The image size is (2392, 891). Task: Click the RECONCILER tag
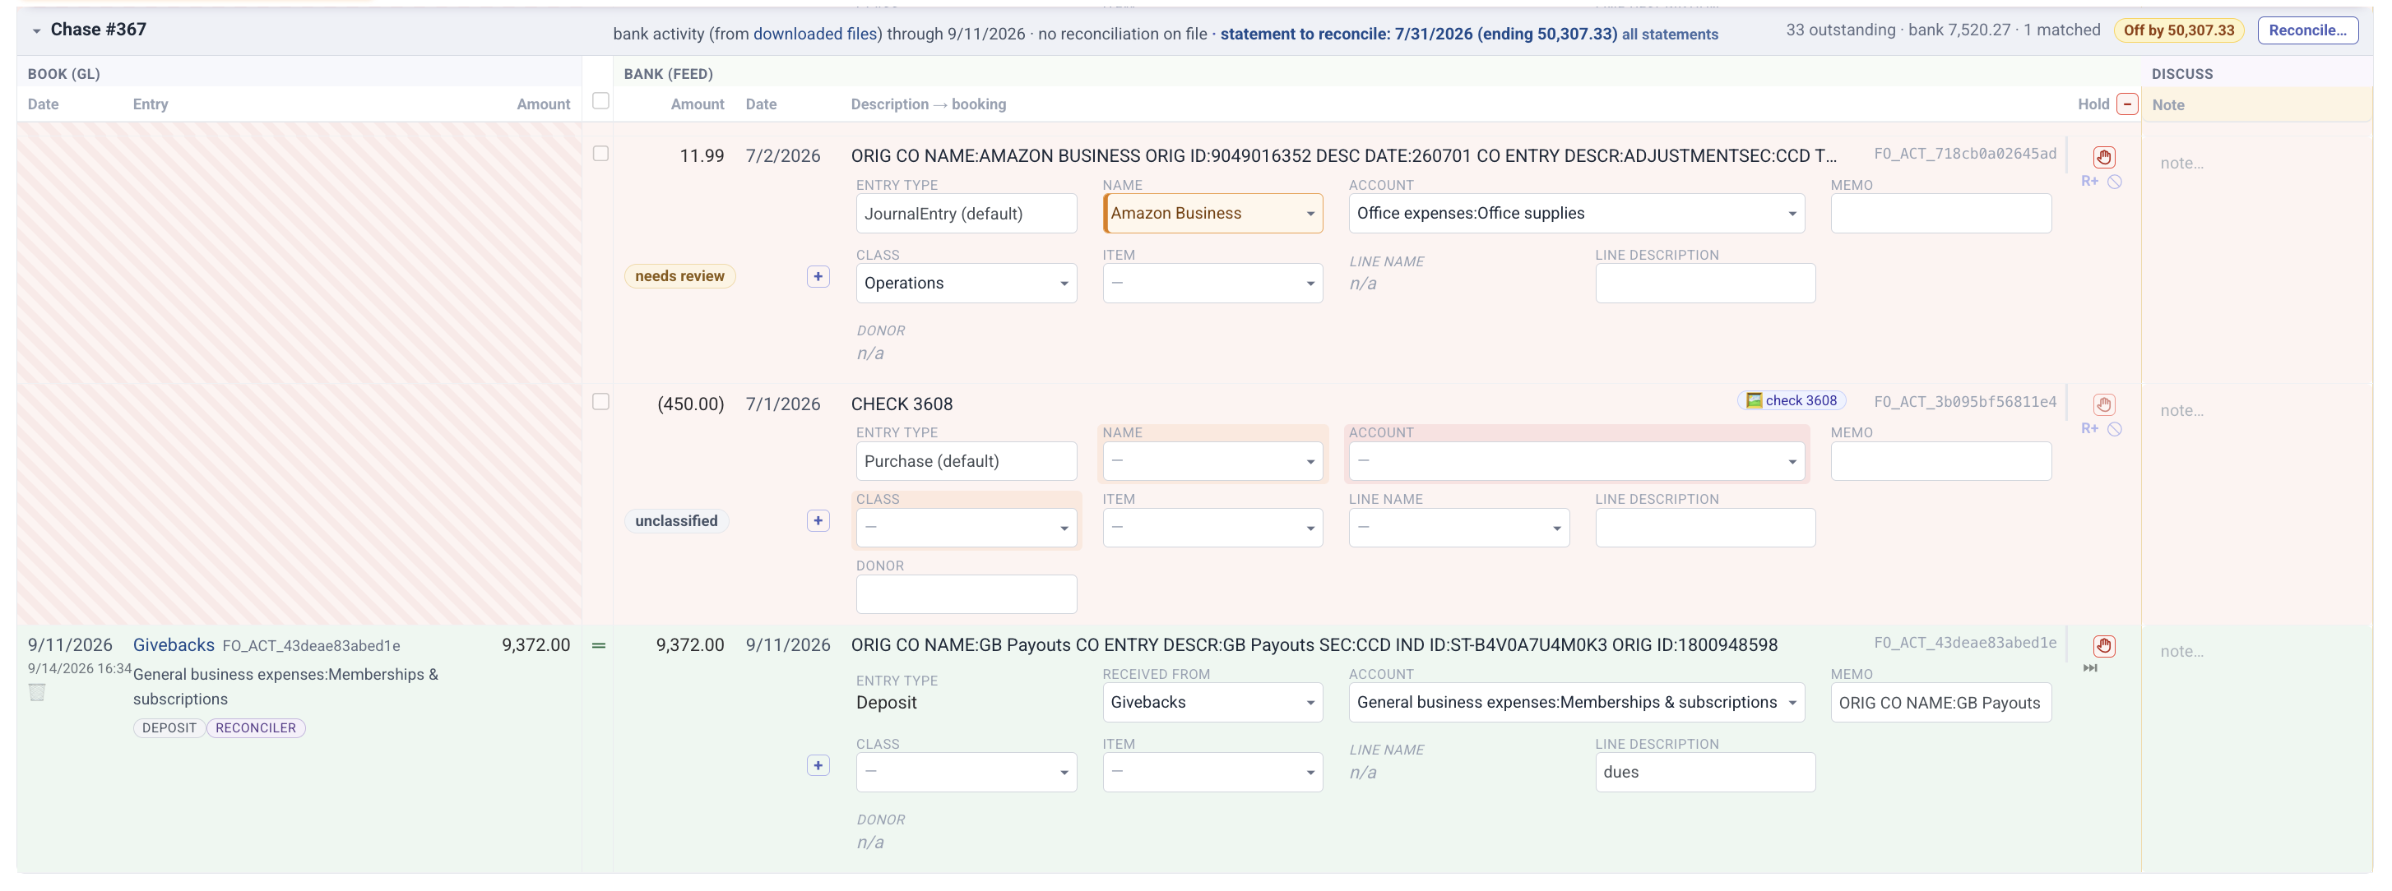[x=255, y=728]
